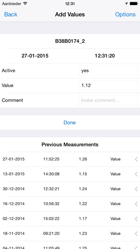
Task: Tap the B38B0174_2 identifier label
Action: 70,41
